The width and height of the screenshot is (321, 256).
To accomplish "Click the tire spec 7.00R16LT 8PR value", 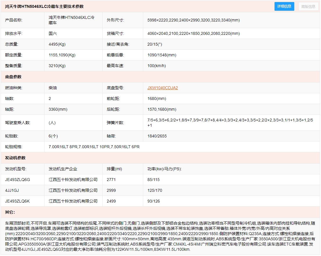I will [94, 147].
